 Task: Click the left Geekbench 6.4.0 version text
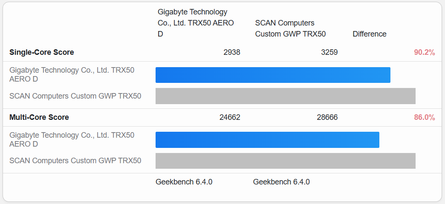point(184,182)
